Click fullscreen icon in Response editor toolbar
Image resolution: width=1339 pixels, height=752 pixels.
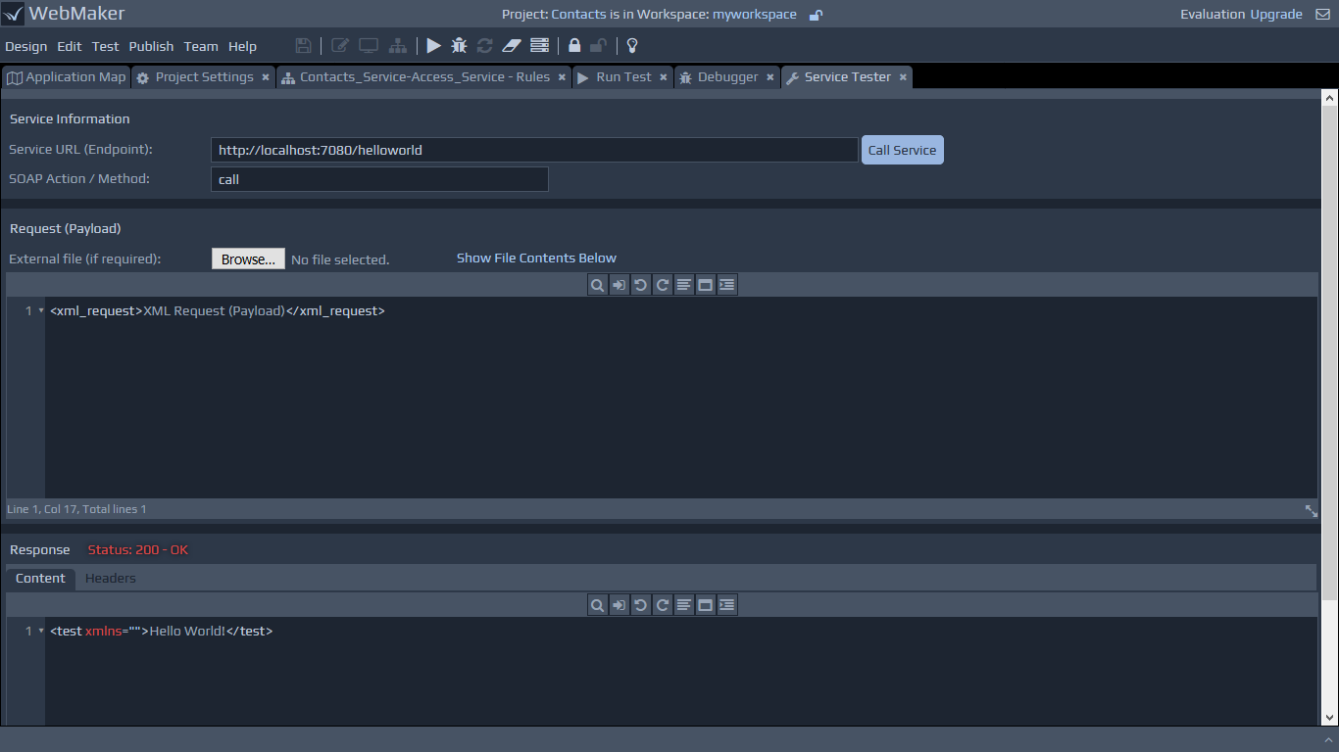[705, 605]
